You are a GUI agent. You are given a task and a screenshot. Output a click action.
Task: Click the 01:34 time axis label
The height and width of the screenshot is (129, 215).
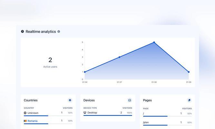(x=85, y=82)
